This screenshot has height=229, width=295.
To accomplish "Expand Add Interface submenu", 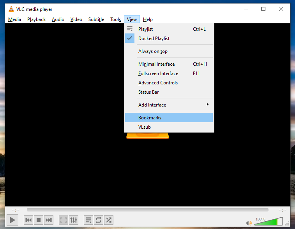I will pos(169,105).
